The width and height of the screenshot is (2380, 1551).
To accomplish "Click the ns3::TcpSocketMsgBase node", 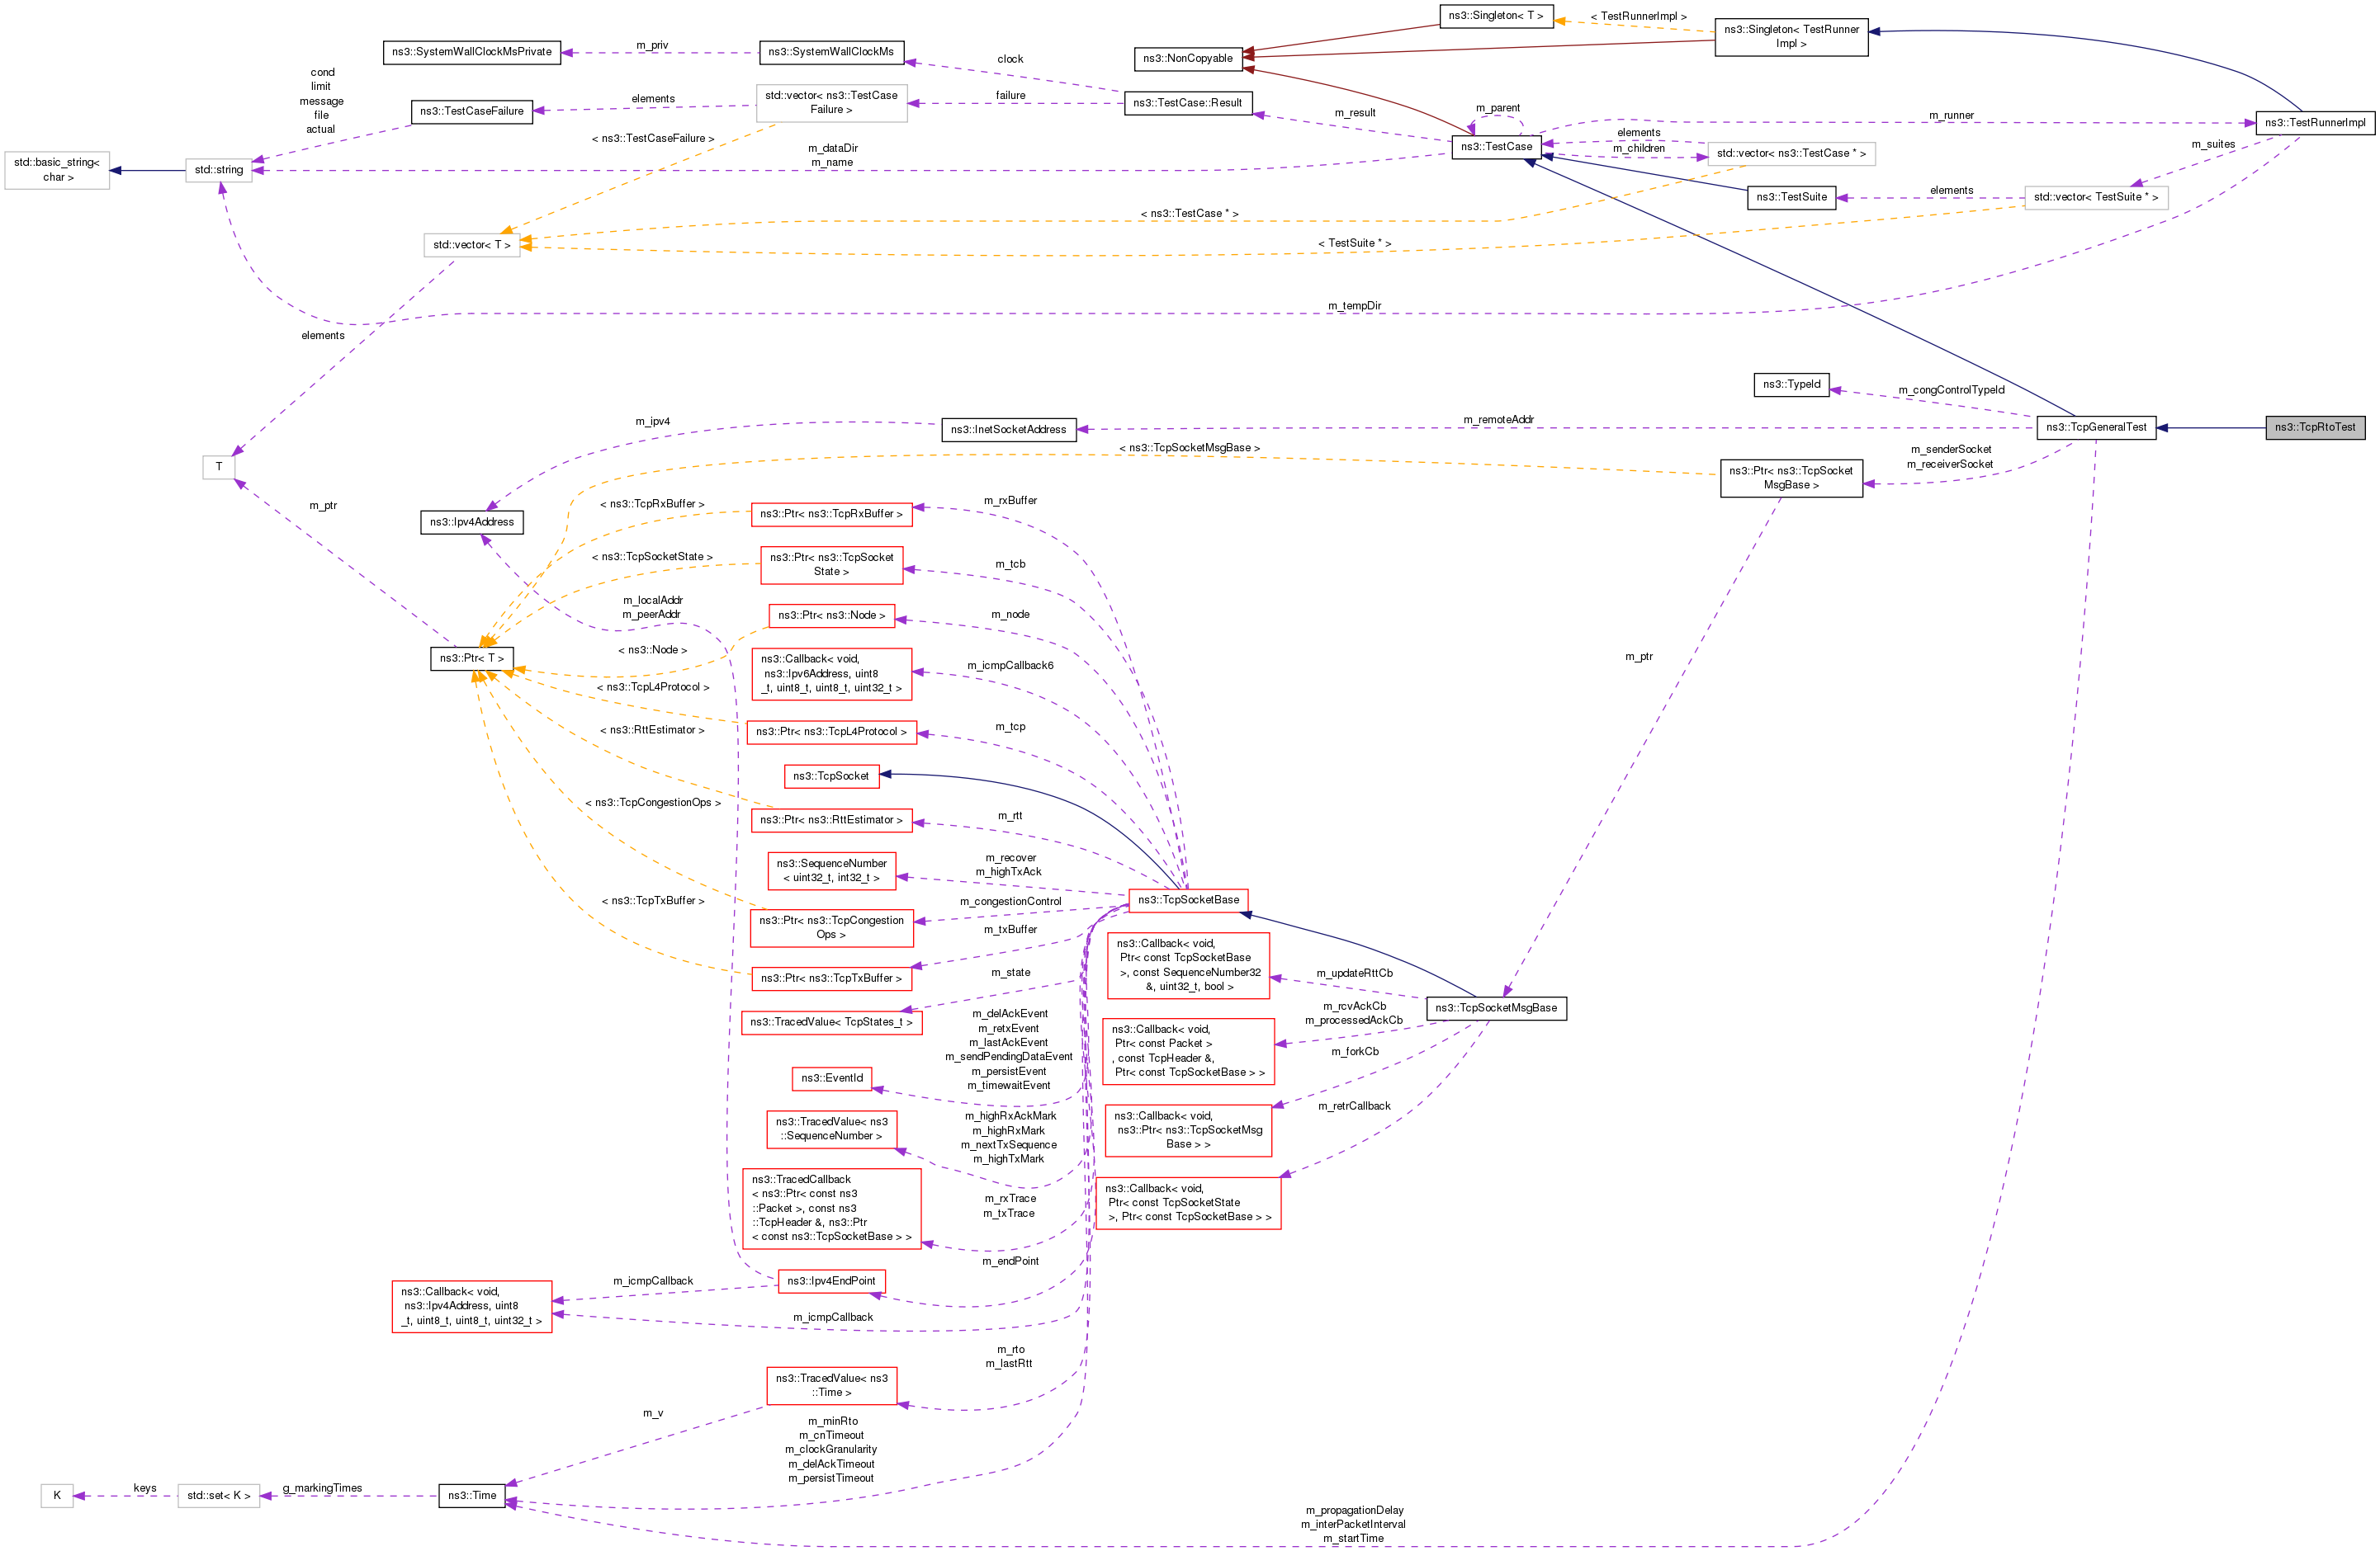I will pyautogui.click(x=1496, y=1008).
